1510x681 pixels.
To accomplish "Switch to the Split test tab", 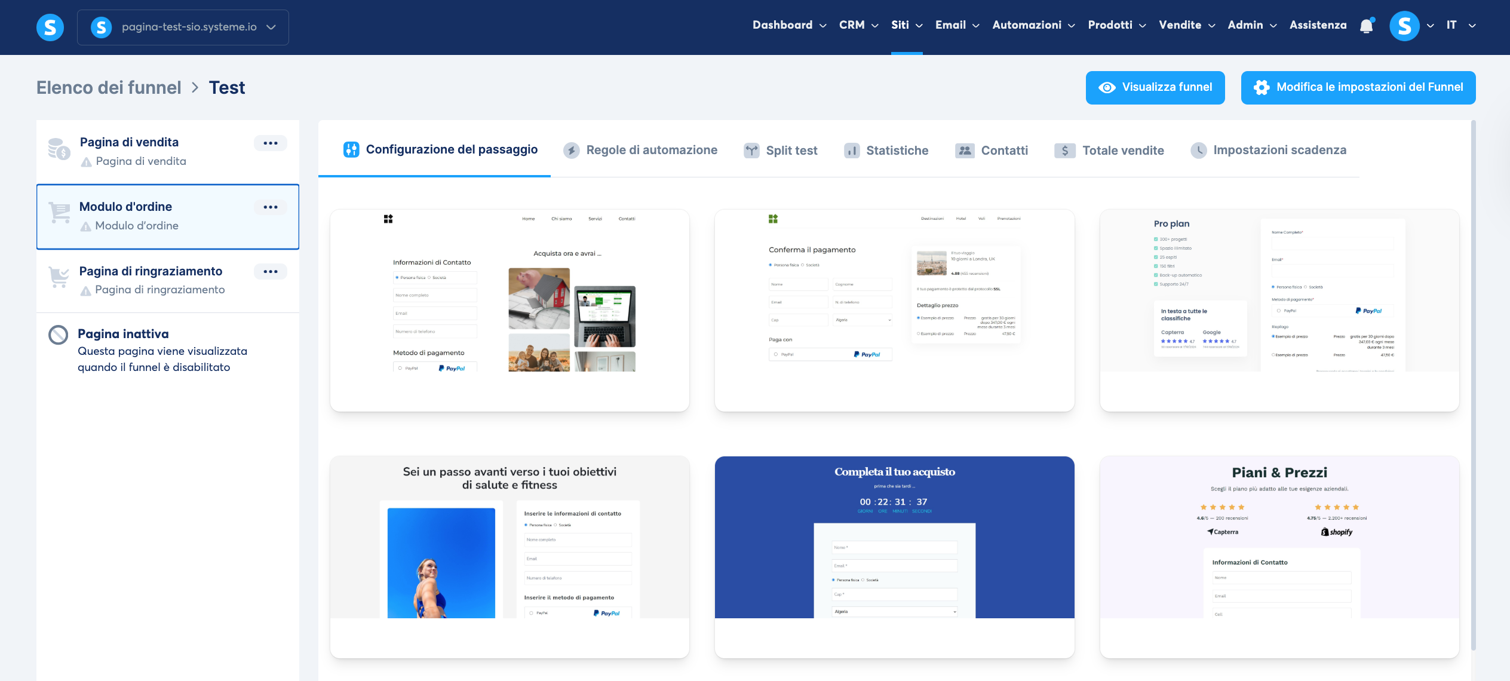I will (x=781, y=151).
